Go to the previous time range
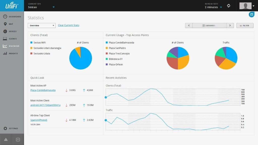 189,25
